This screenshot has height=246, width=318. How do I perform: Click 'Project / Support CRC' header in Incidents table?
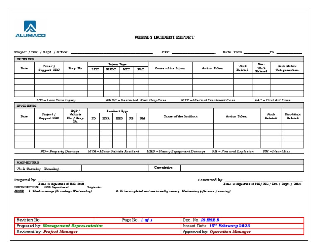pyautogui.click(x=49, y=116)
